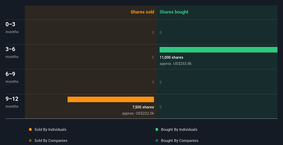Select the orange 7,505 shares sold bar
Screen dimensions: 283x145
(x=111, y=99)
